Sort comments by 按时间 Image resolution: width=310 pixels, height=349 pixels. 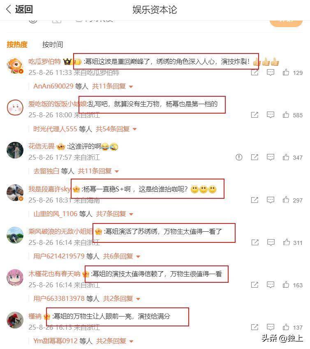click(53, 44)
